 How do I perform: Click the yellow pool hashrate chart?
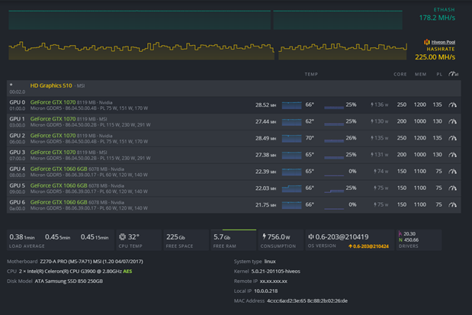pos(207,50)
